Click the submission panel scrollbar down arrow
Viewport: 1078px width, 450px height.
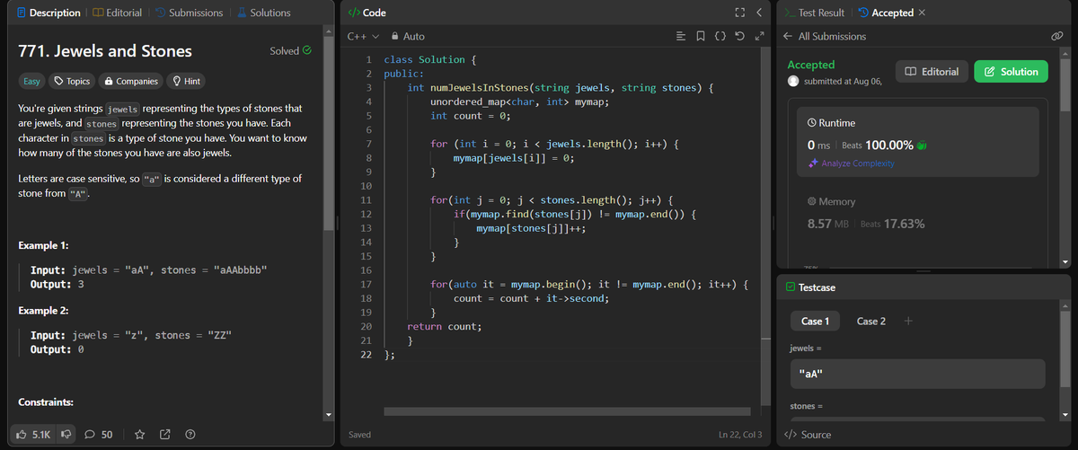[1066, 261]
